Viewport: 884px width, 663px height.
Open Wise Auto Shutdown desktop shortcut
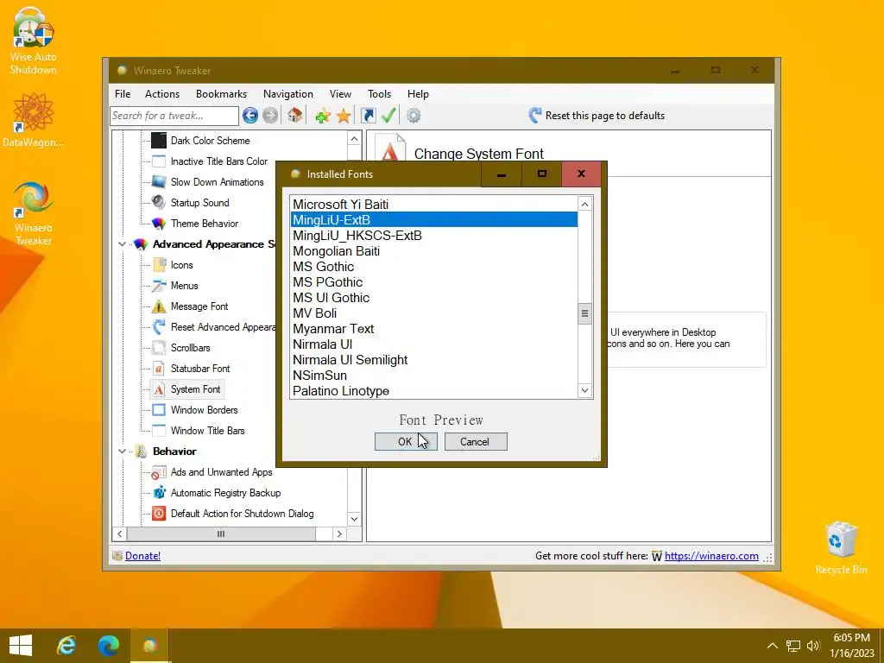click(34, 41)
